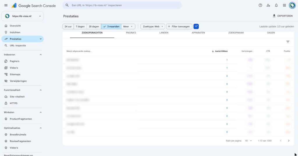Open Overzicht in the sidebar
The width and height of the screenshot is (298, 156).
(x=22, y=26)
